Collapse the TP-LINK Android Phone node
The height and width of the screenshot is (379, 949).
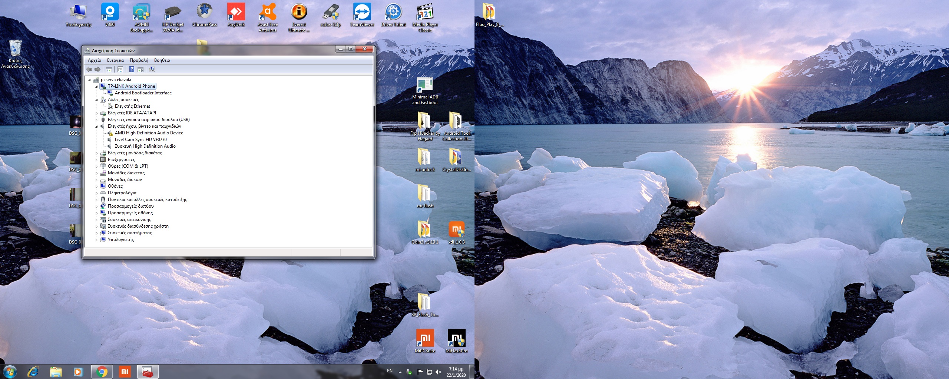point(97,86)
